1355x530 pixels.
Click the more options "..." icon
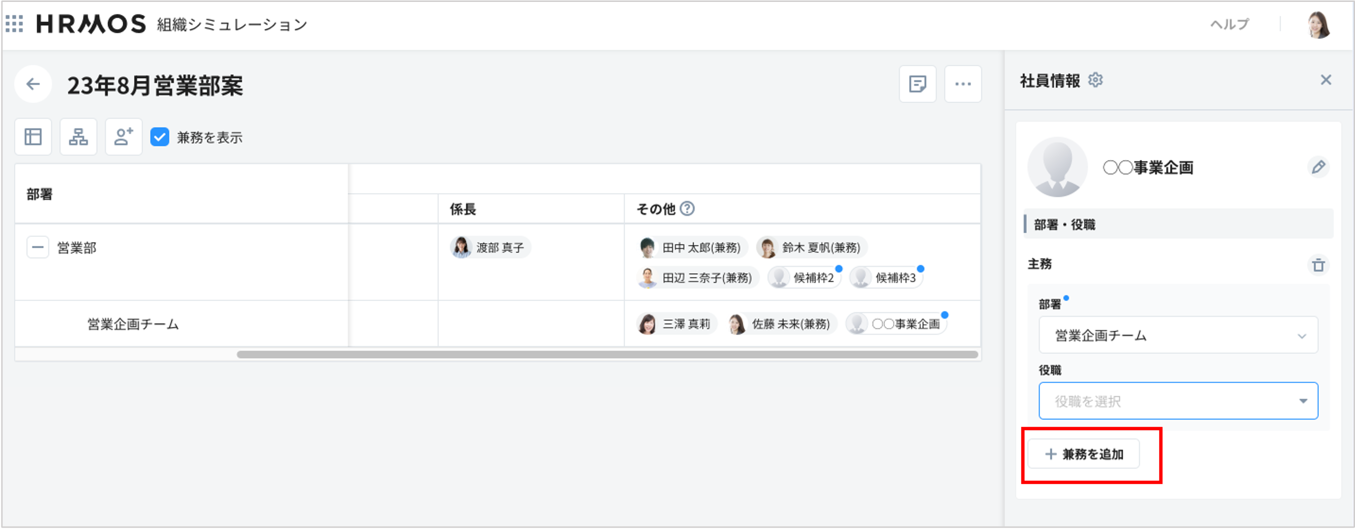point(963,84)
